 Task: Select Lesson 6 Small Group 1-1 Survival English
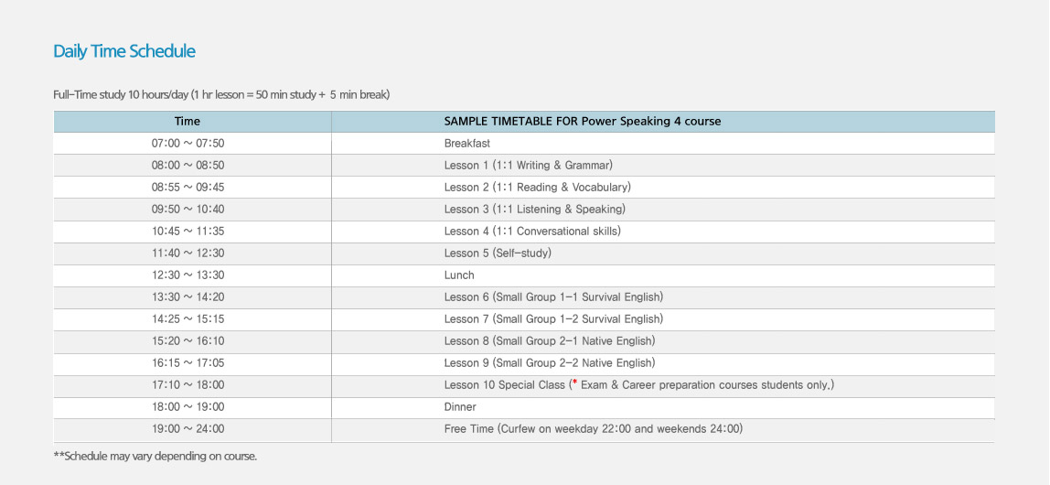[553, 297]
